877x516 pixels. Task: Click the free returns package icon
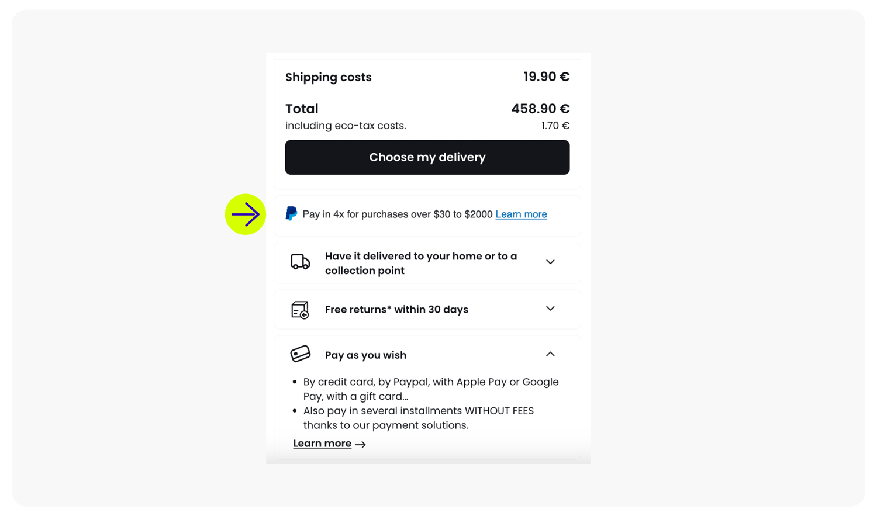[300, 310]
